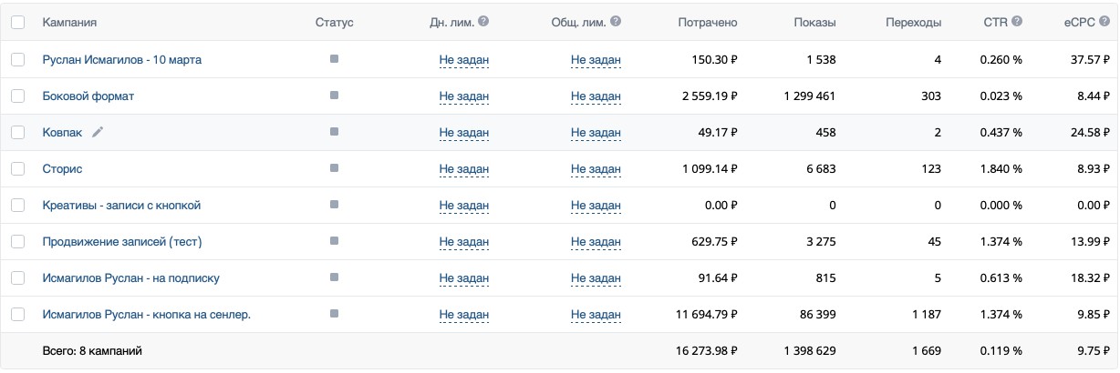Open daily limit setting for Боковой формат
The height and width of the screenshot is (373, 1120).
(x=464, y=96)
